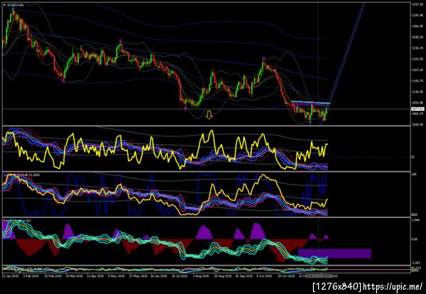Select the purple filled rectangle in histogram panel

[x=334, y=254]
